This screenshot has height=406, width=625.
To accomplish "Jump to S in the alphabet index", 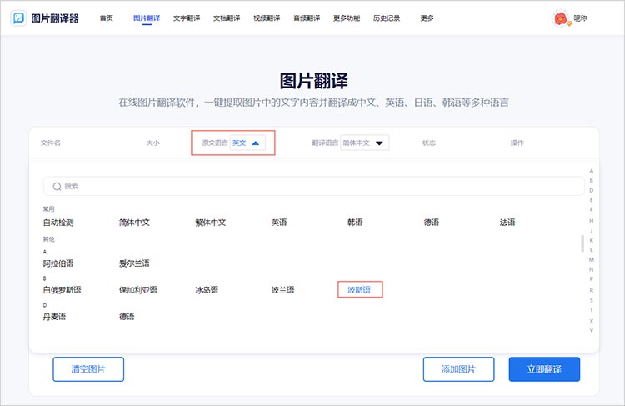I will (x=592, y=300).
